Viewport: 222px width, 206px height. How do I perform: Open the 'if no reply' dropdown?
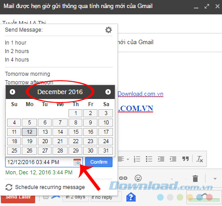(106, 197)
